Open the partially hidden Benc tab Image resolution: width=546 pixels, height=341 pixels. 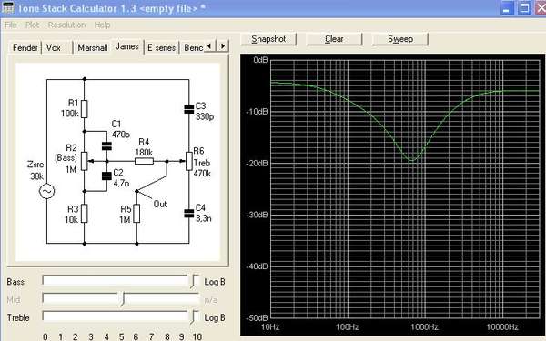(x=193, y=47)
